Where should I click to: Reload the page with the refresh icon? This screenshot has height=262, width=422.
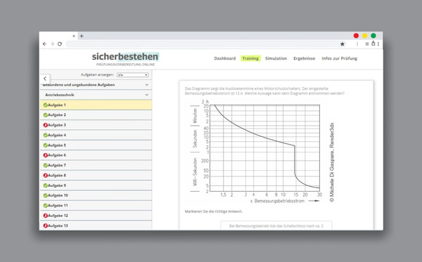(60, 44)
